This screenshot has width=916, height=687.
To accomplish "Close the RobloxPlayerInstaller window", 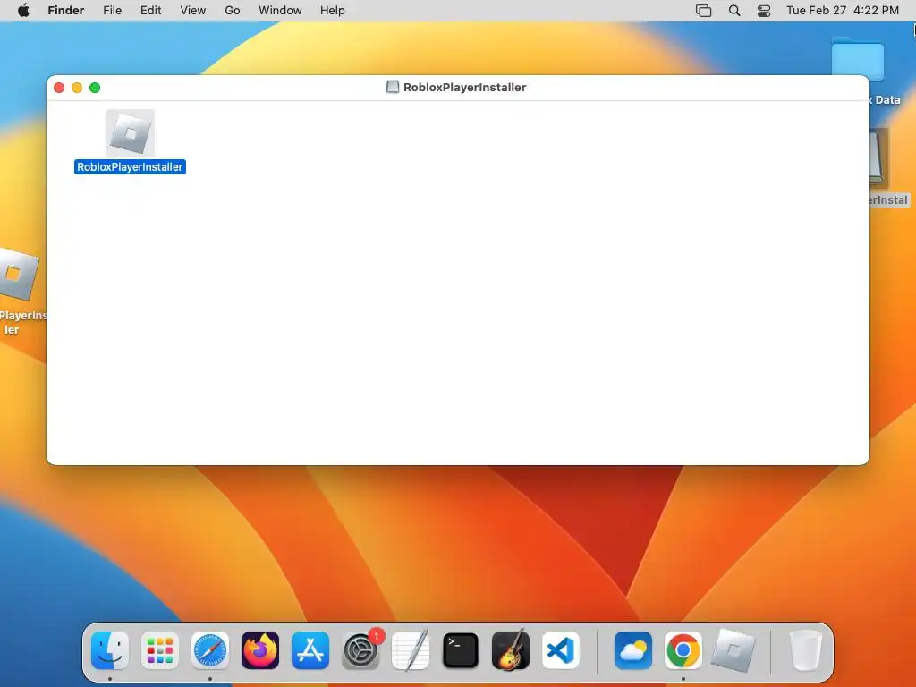I will (x=59, y=88).
